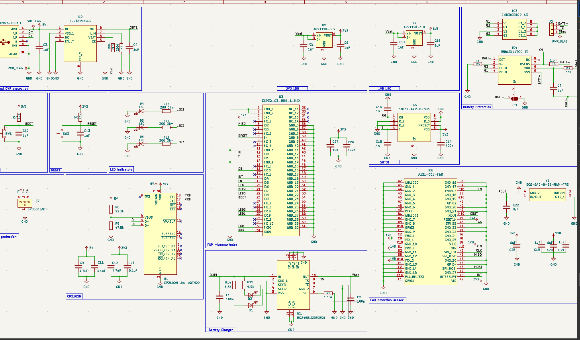580x340 pixels.
Task: Select the 'RESET' section title
Action: pos(56,170)
